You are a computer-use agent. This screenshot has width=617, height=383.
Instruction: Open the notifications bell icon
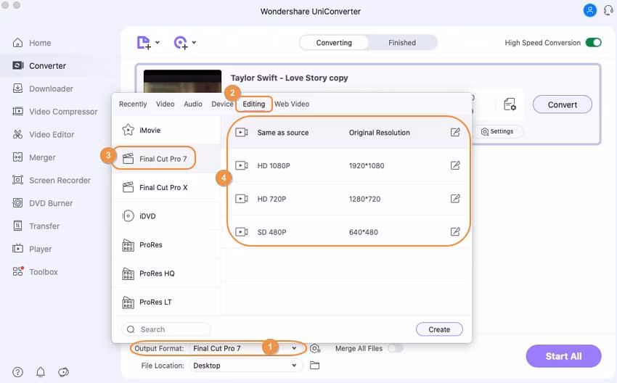pos(41,371)
